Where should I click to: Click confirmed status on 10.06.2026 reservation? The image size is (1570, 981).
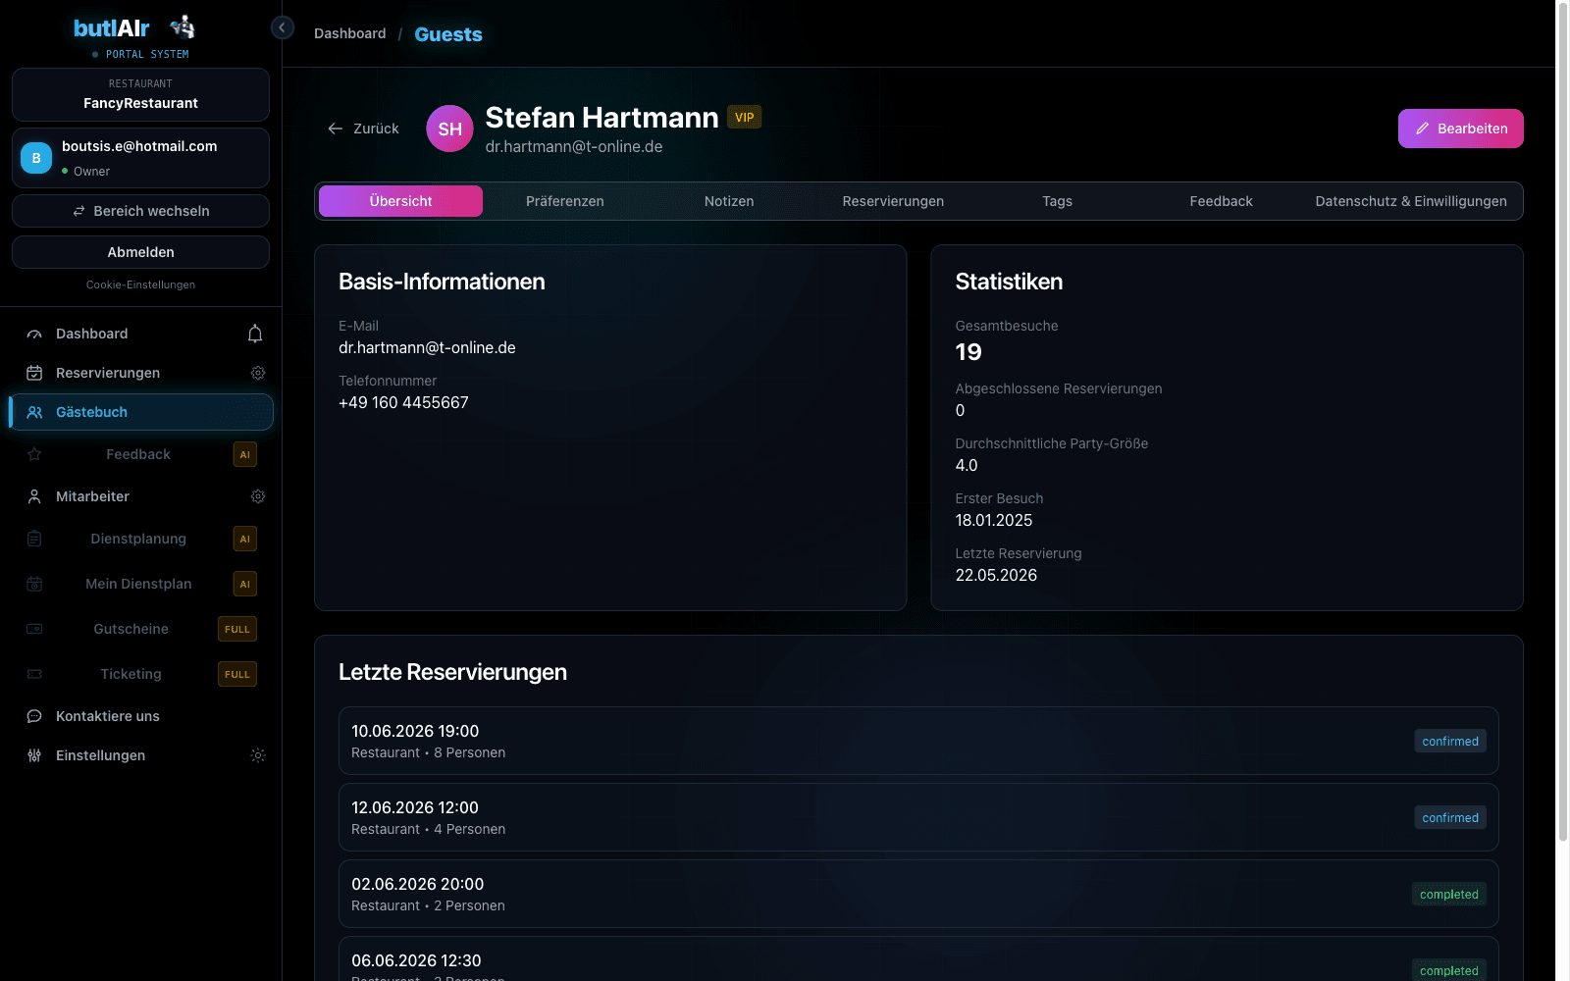pyautogui.click(x=1450, y=741)
